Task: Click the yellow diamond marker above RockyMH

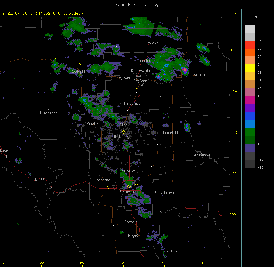Action: click(x=79, y=65)
